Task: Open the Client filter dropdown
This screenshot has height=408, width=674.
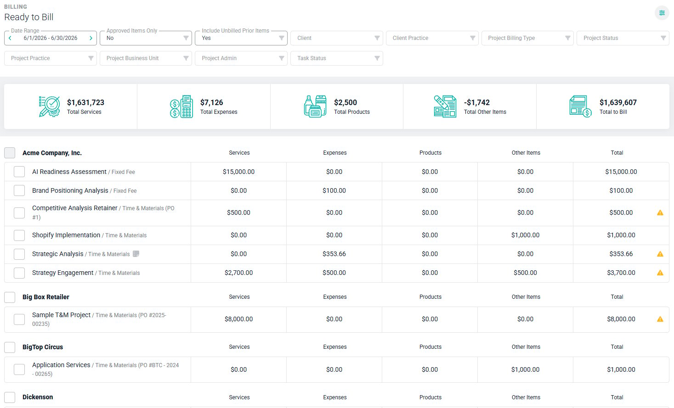Action: pos(337,38)
